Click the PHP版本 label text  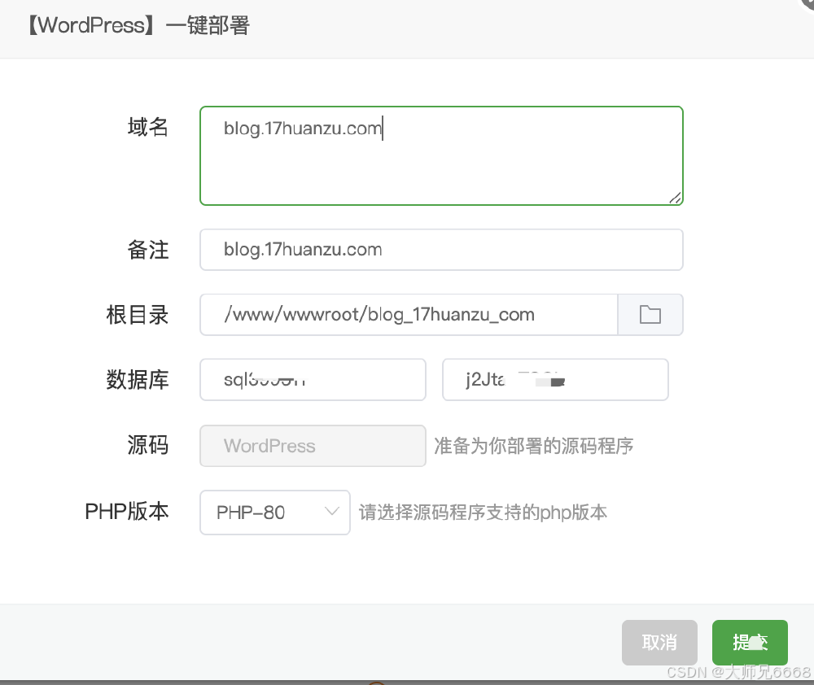click(x=127, y=512)
